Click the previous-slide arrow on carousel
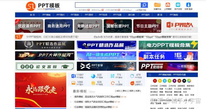 coord(19,89)
